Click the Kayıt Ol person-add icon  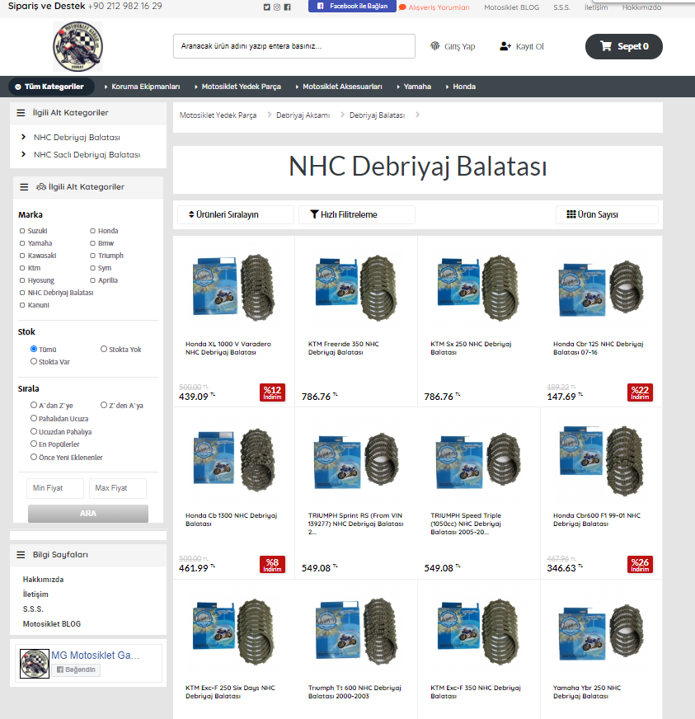(x=505, y=46)
